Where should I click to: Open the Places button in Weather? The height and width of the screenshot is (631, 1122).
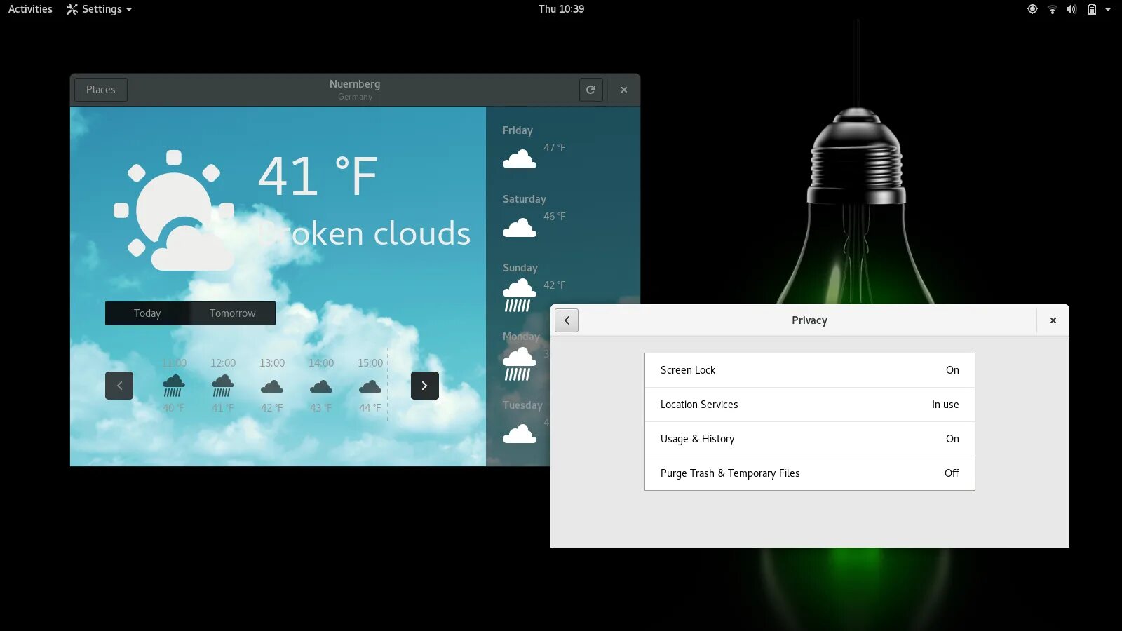(x=101, y=90)
